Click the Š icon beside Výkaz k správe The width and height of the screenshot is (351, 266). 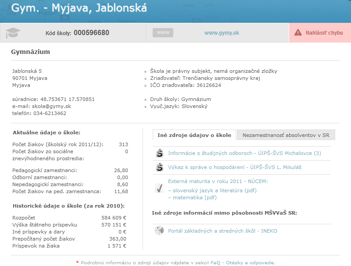coord(160,167)
